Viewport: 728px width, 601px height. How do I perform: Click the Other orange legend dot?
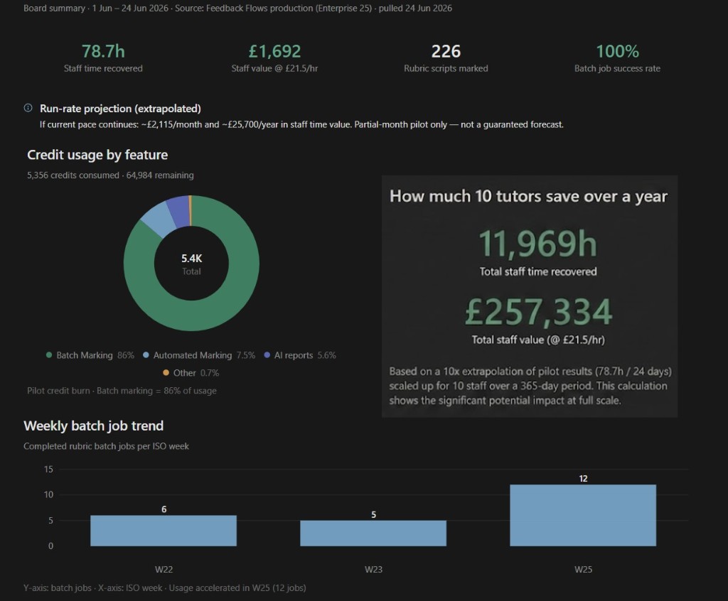pos(166,373)
